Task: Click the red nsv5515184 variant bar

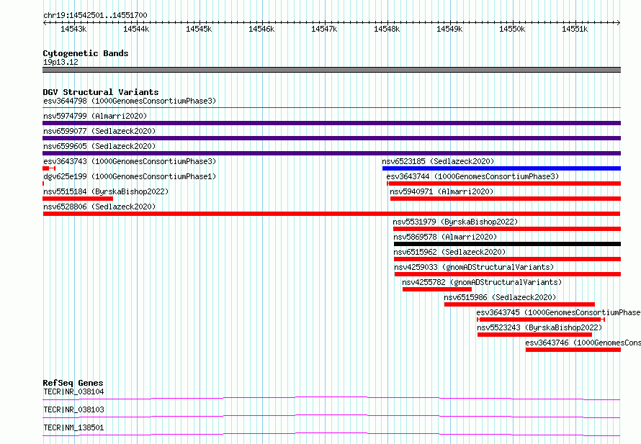Action: 78,199
